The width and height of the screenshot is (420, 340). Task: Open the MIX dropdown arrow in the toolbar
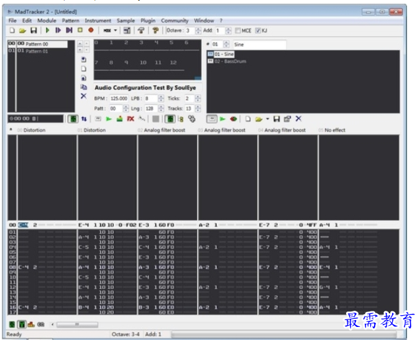pos(116,30)
